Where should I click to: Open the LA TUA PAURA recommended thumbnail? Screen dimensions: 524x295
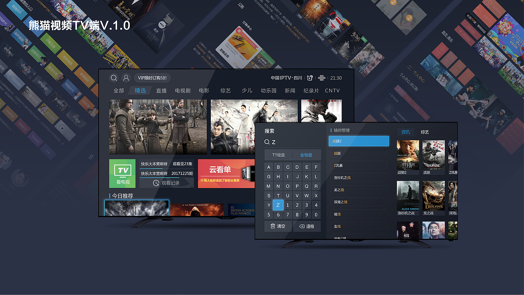[197, 210]
